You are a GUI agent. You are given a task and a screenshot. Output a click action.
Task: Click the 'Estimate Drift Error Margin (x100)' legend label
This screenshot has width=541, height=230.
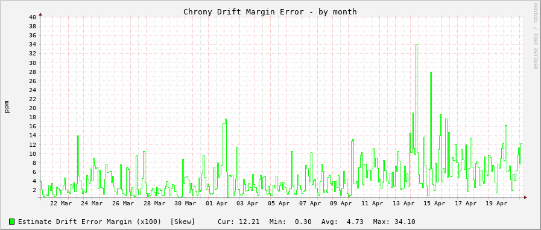pos(89,222)
